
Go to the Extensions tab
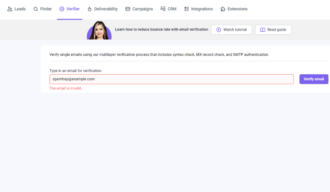234,9
